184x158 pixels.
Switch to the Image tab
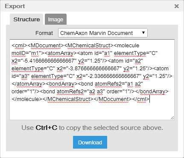tap(55, 19)
